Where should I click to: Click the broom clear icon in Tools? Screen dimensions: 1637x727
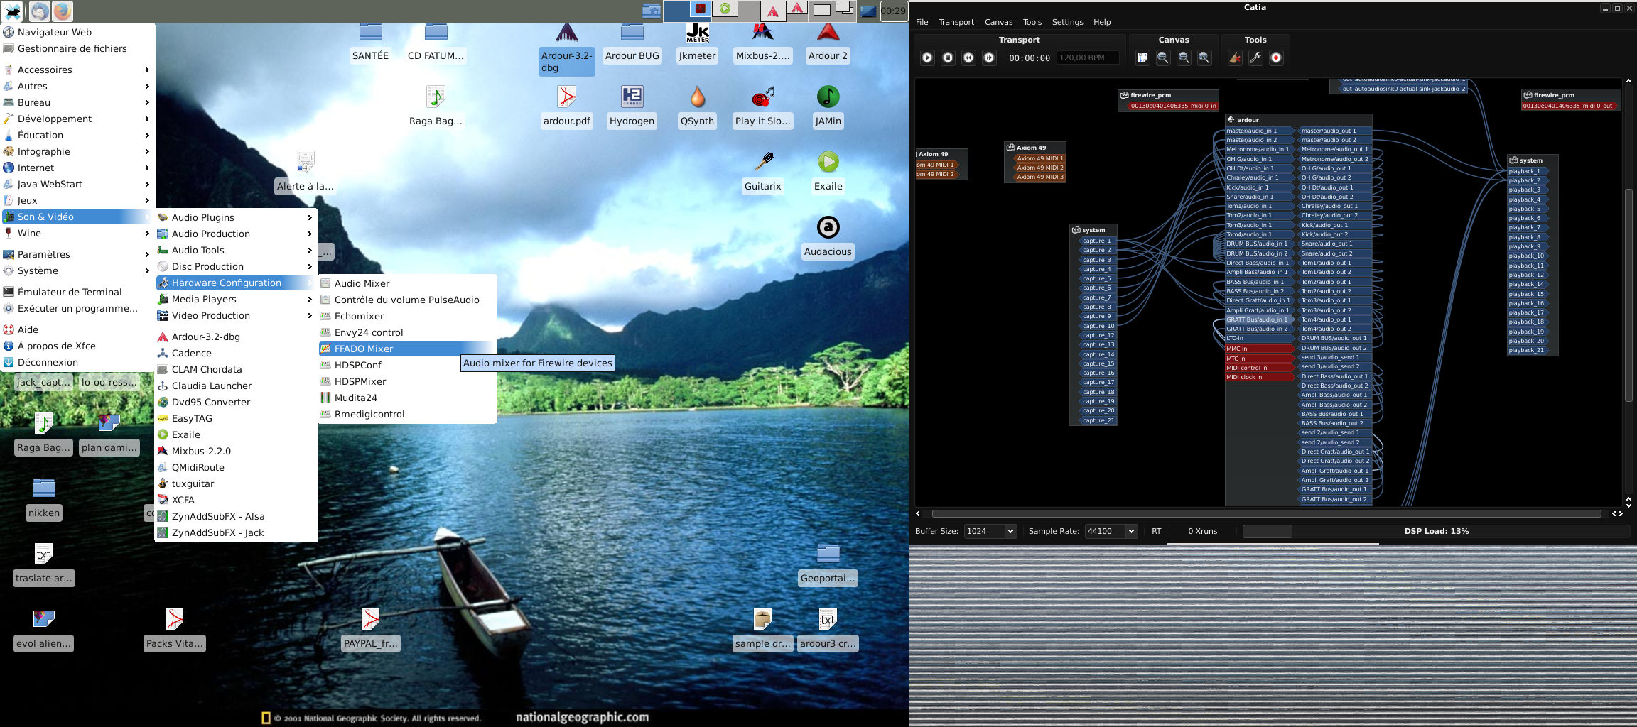(x=1235, y=58)
